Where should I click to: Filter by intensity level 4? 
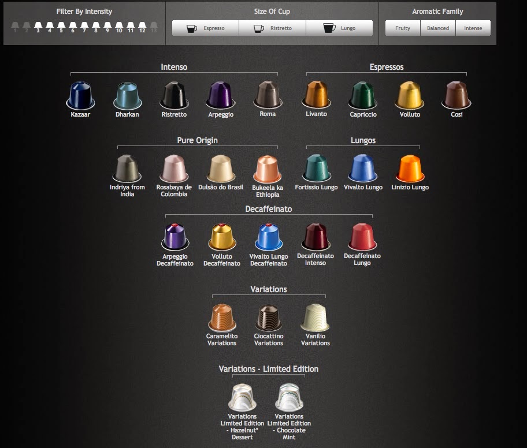coord(50,27)
